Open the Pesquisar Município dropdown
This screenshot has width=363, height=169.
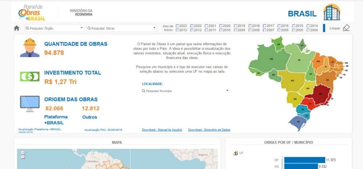click(x=185, y=91)
